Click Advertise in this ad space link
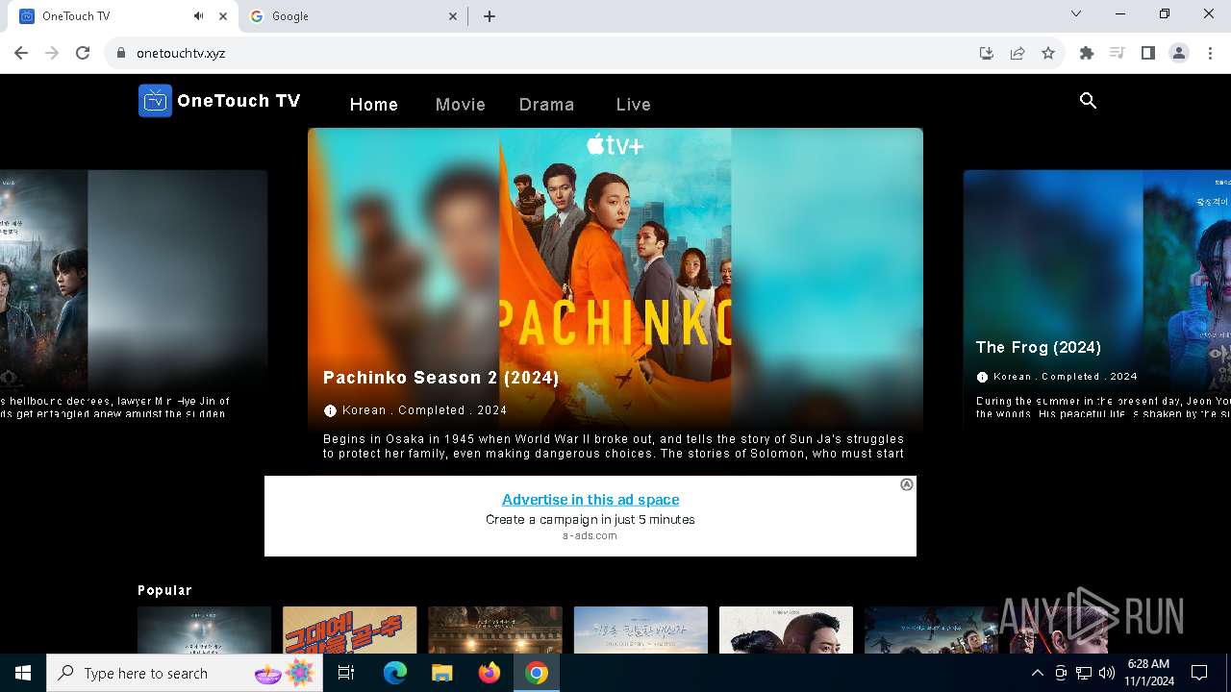Viewport: 1231px width, 692px height. point(590,499)
